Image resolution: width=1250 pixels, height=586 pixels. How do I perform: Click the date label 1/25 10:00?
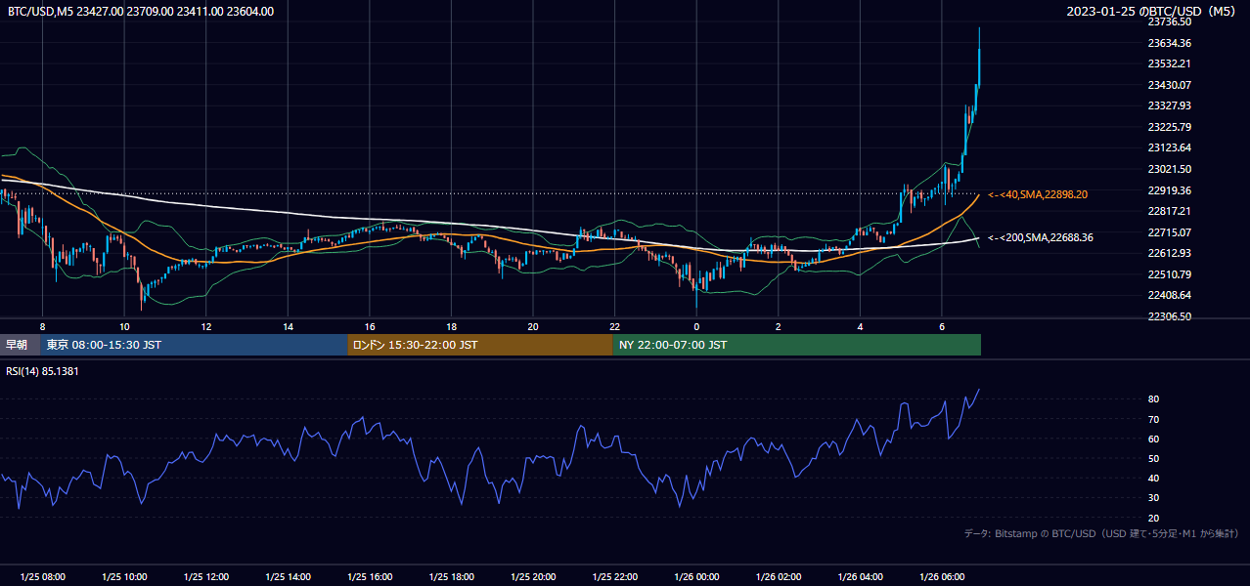point(124,577)
